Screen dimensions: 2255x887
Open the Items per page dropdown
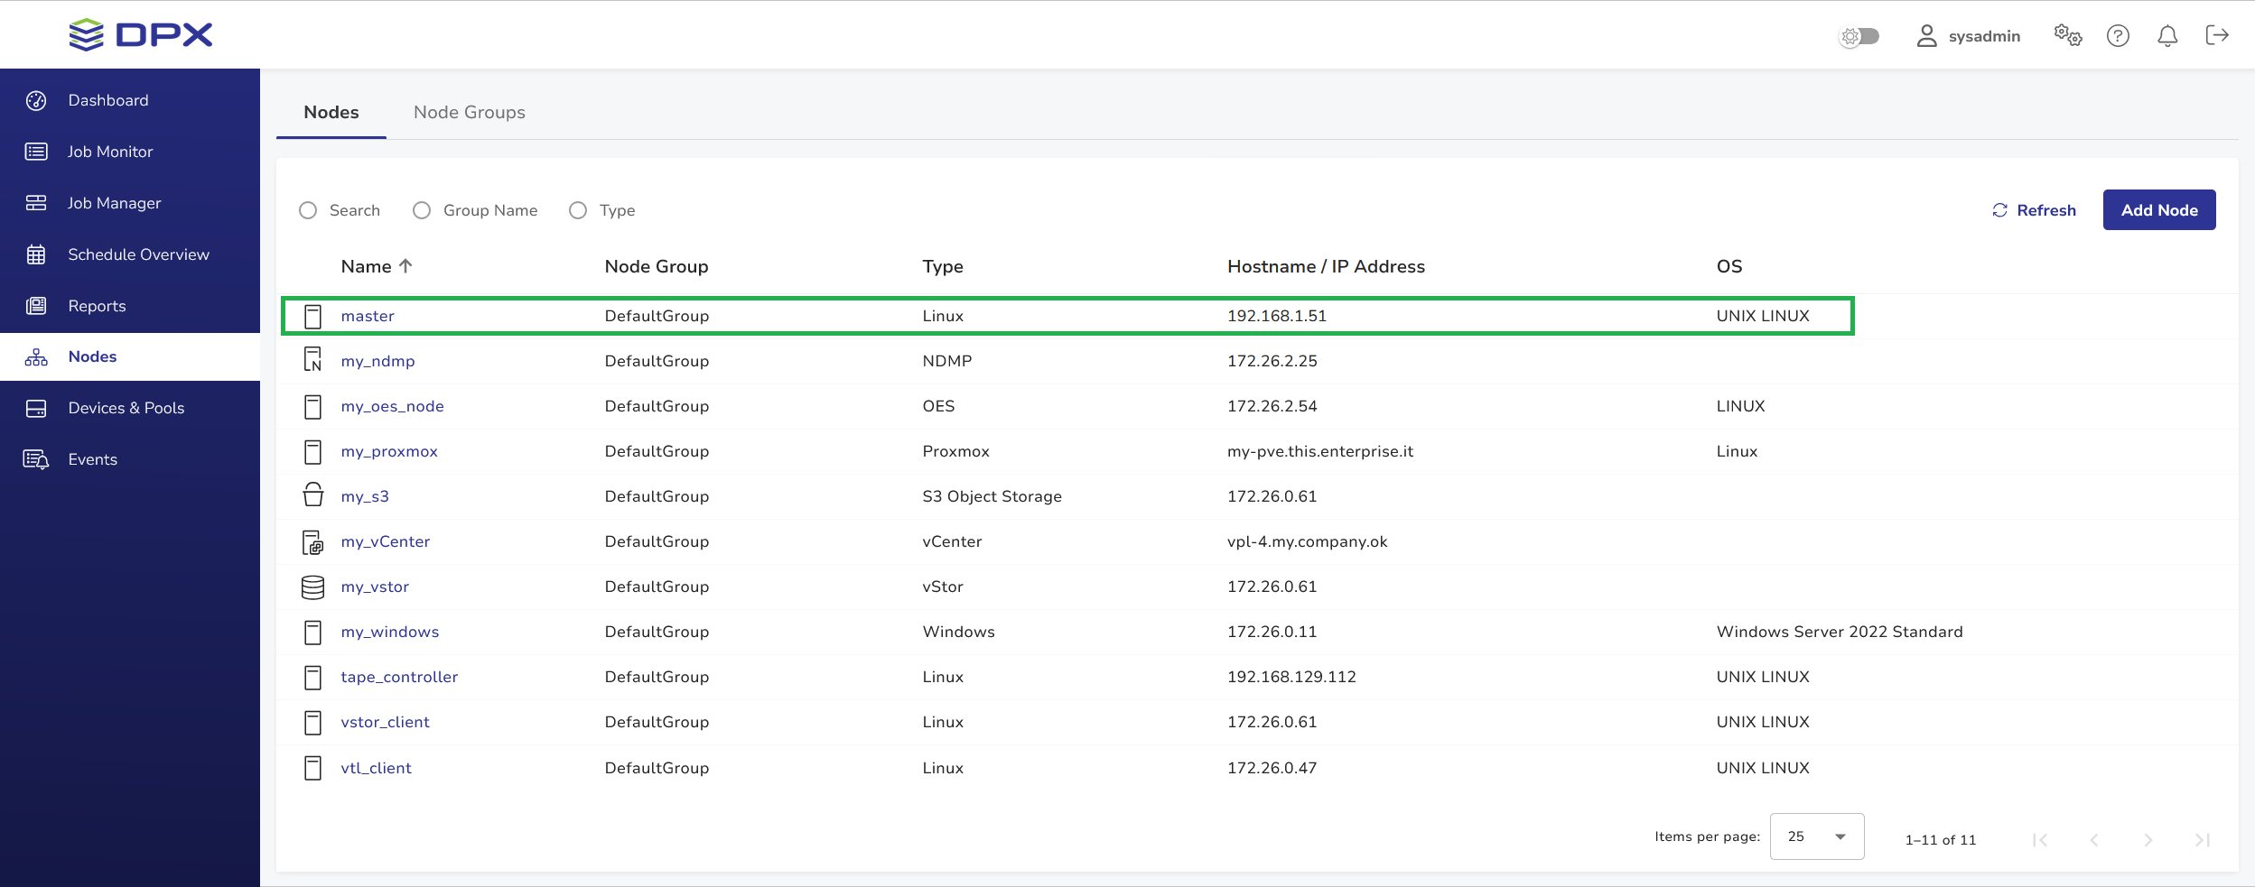point(1817,836)
